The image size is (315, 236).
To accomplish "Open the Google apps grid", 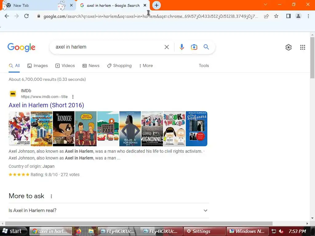I will pyautogui.click(x=303, y=47).
